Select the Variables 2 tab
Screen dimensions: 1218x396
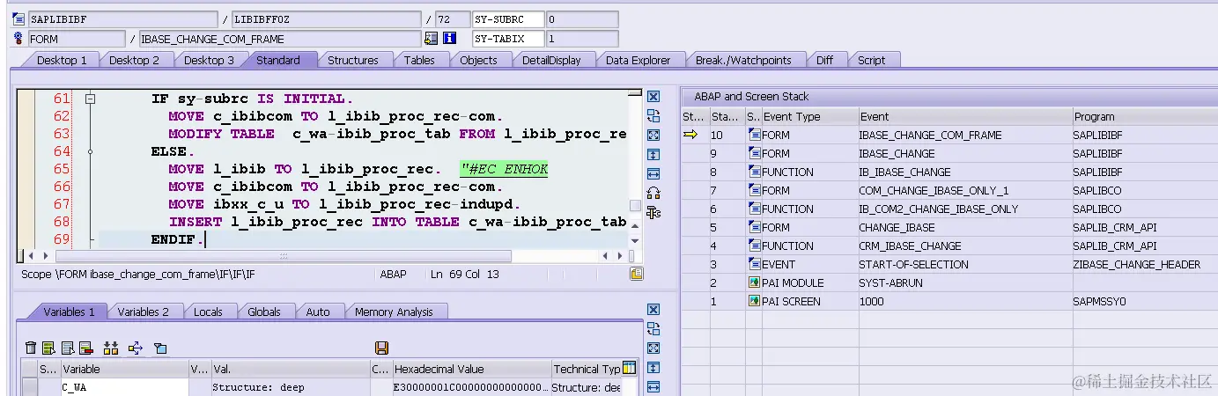point(143,312)
